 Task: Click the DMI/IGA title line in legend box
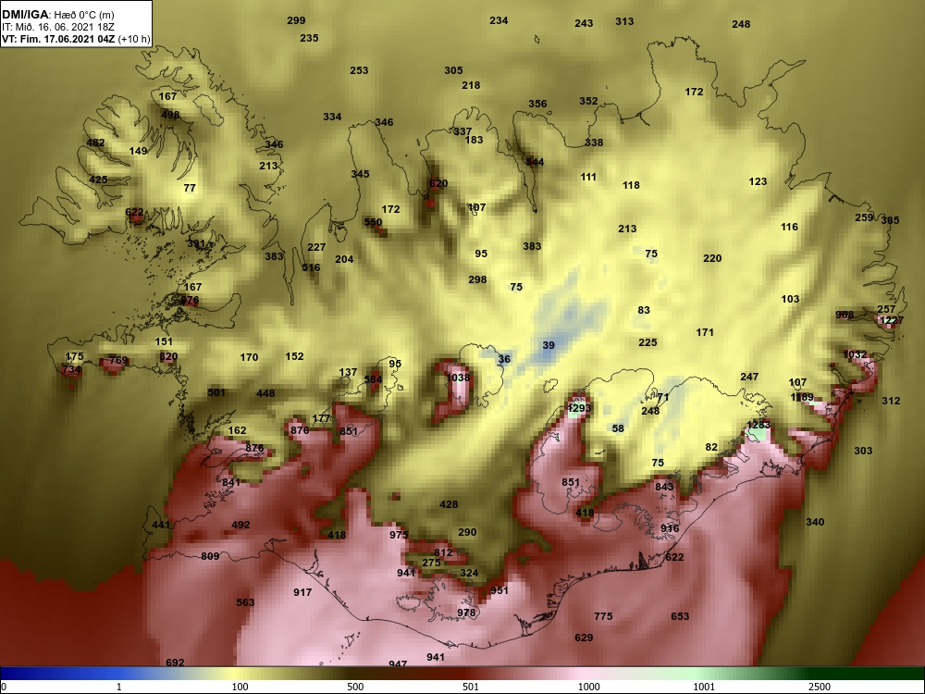[x=59, y=14]
